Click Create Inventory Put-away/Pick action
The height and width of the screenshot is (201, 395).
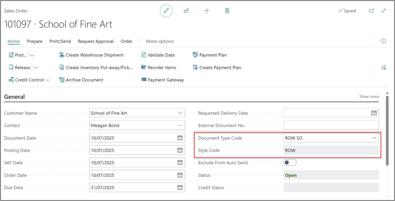(96, 68)
